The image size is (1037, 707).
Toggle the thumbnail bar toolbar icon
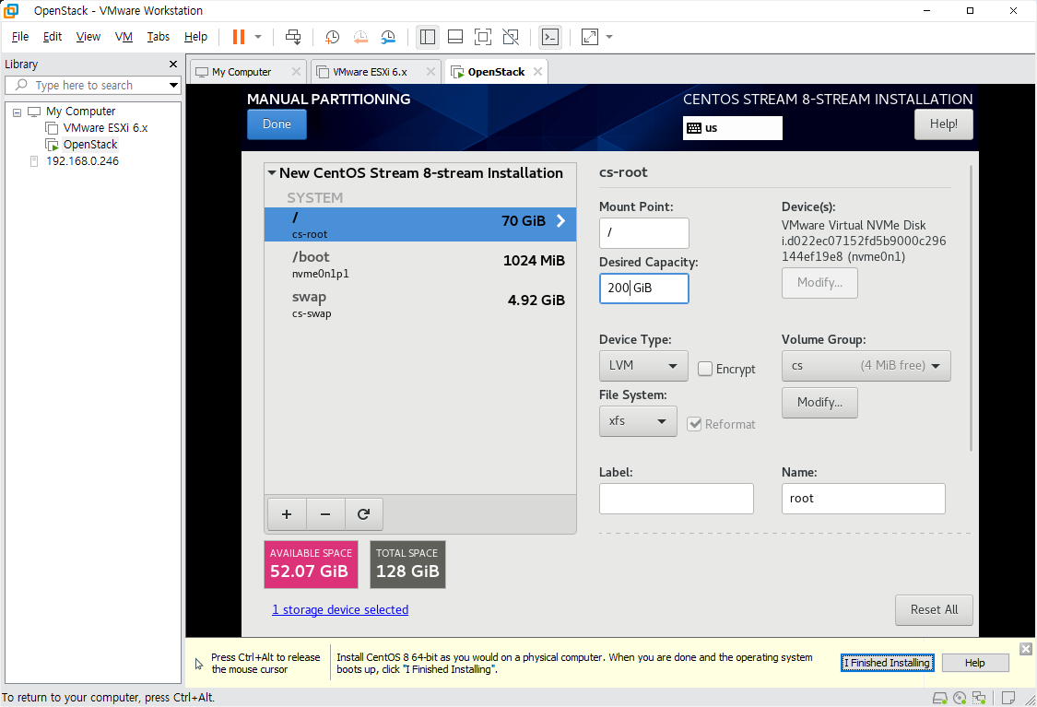point(455,37)
